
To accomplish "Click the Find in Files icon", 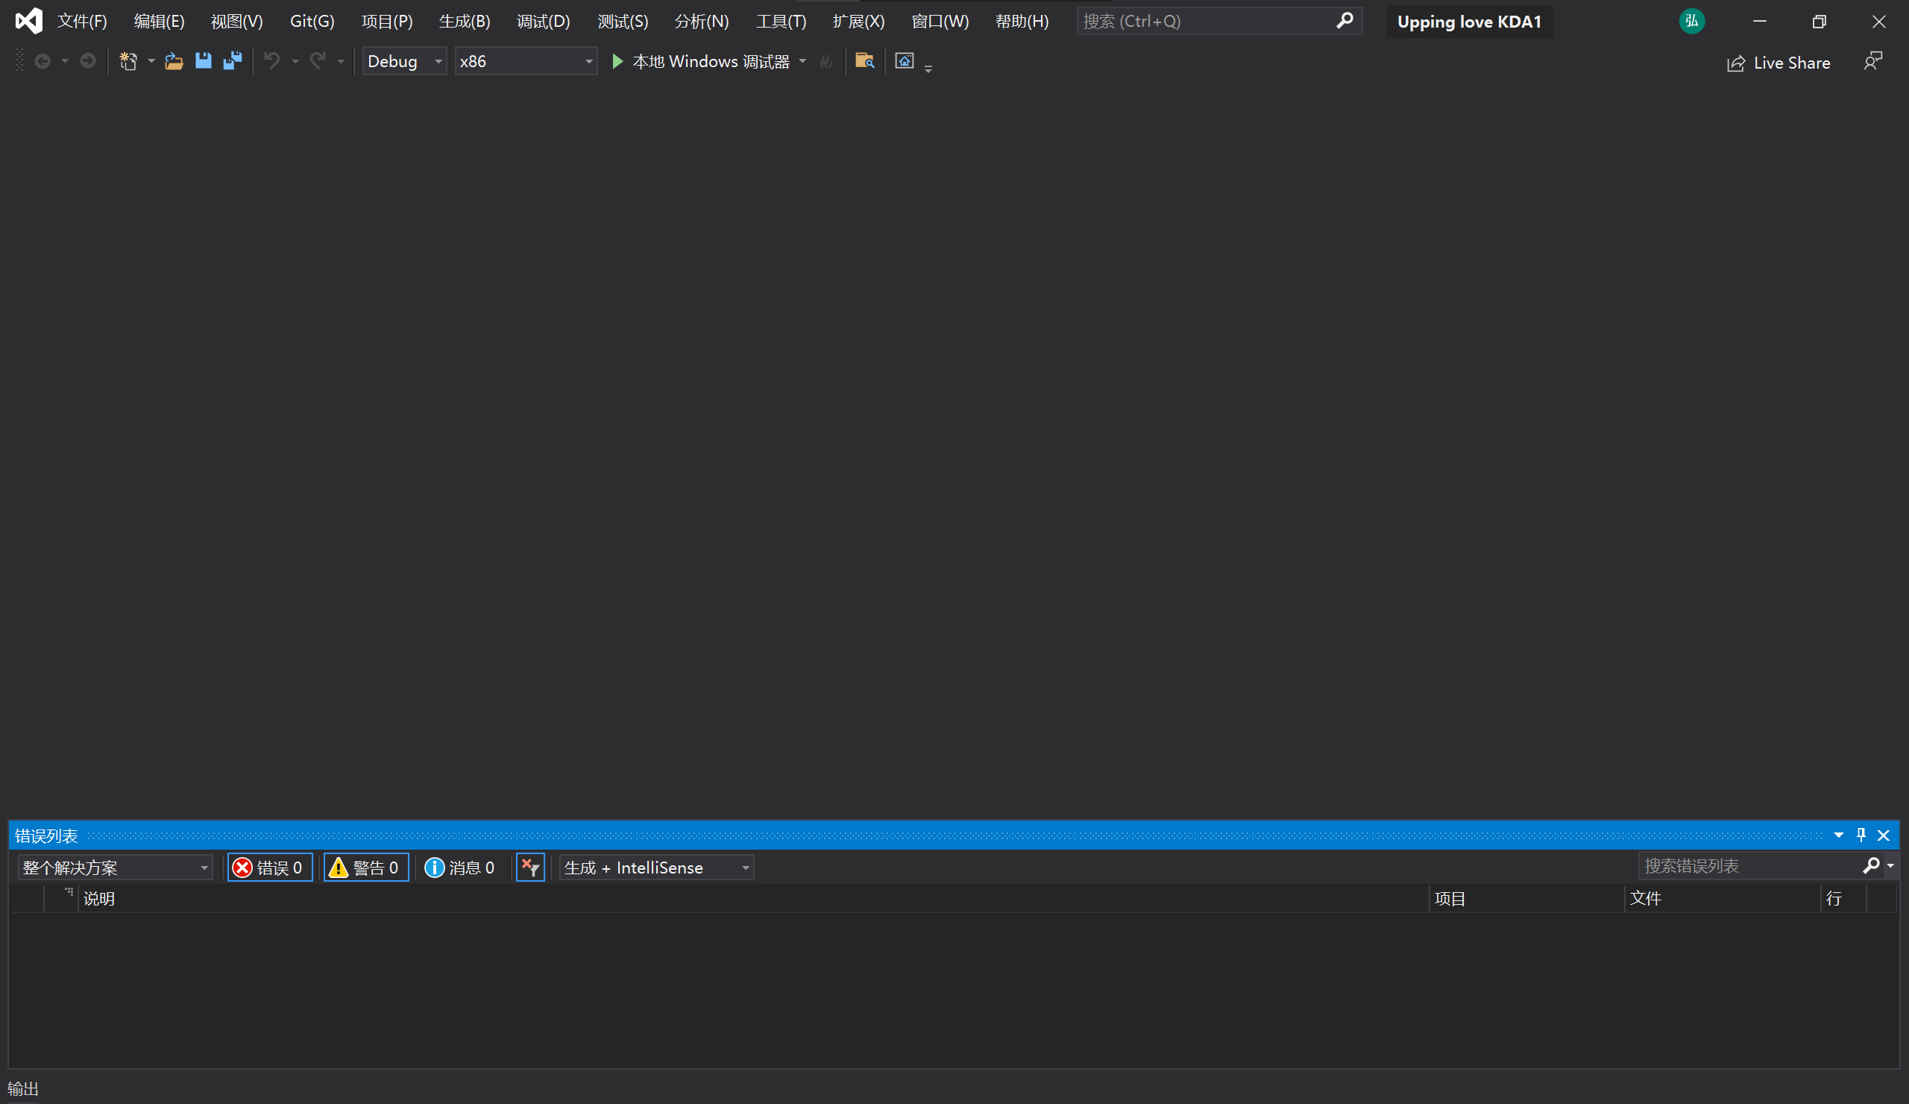I will click(864, 61).
